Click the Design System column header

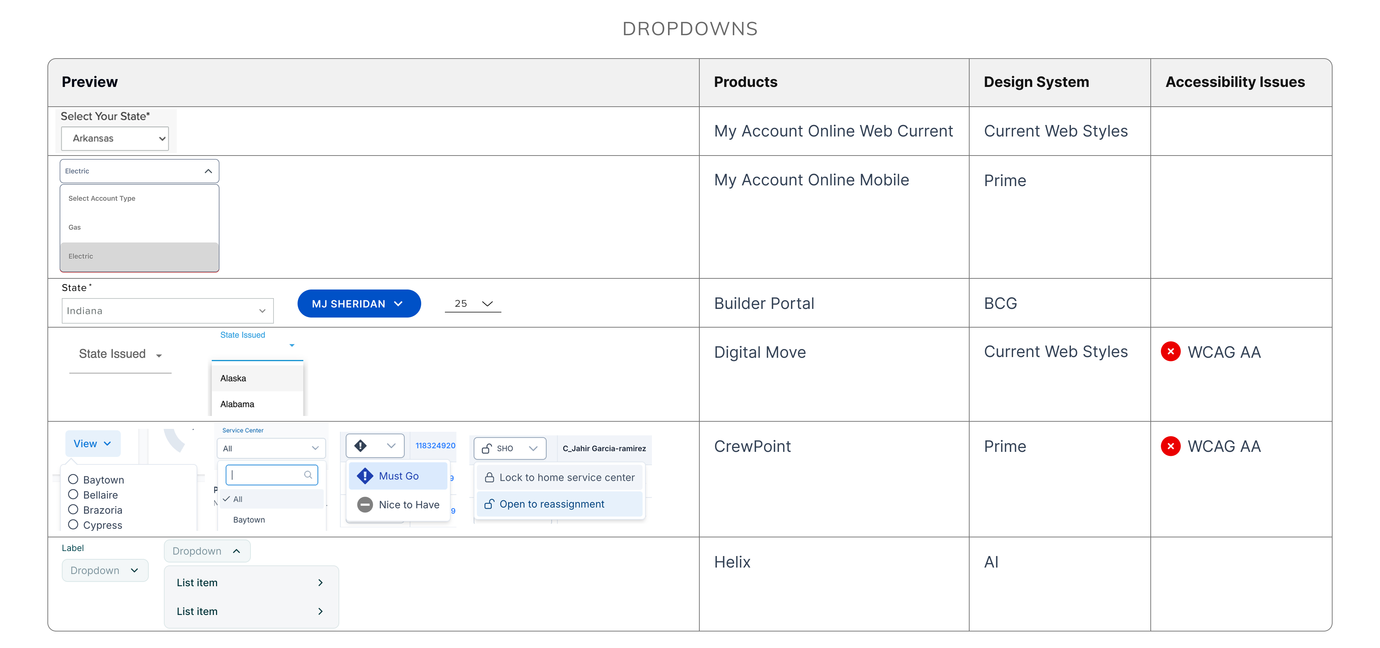[1036, 82]
